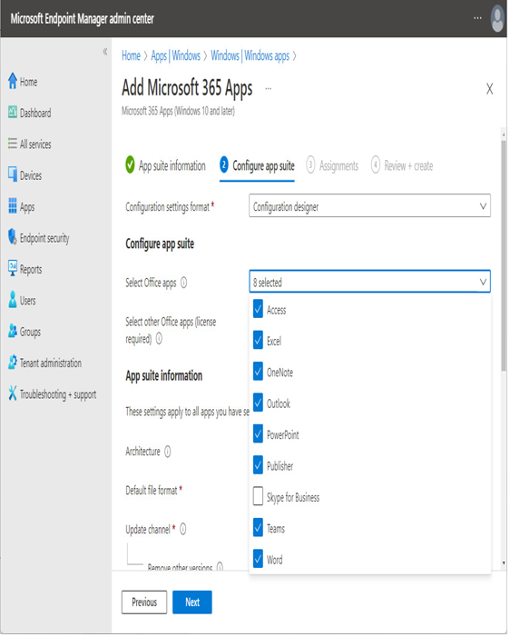The height and width of the screenshot is (637, 510).
Task: Click the scrollbar up arrow
Action: click(505, 134)
